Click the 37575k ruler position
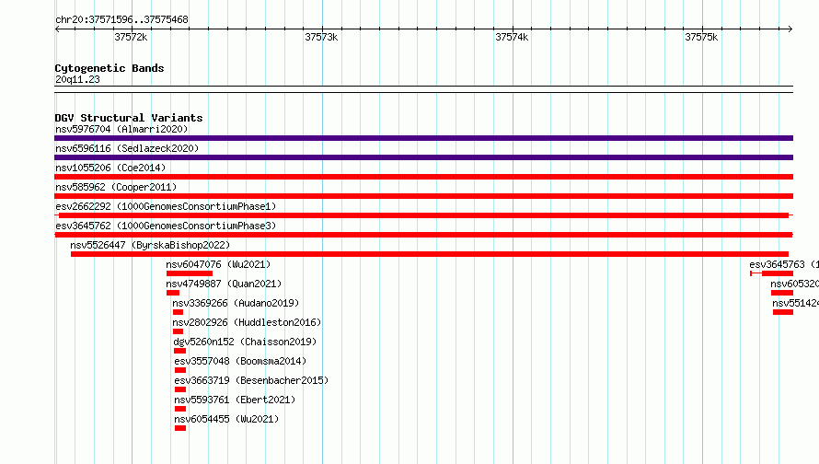The width and height of the screenshot is (819, 464). (701, 37)
